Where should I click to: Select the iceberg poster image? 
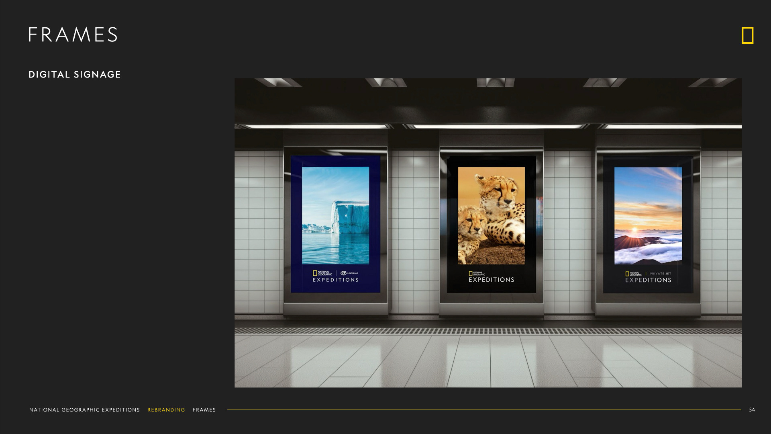(335, 215)
